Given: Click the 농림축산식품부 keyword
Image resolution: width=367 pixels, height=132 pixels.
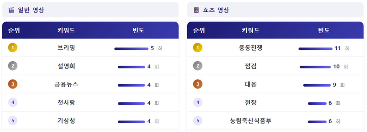Looking at the screenshot, I should tap(251, 121).
